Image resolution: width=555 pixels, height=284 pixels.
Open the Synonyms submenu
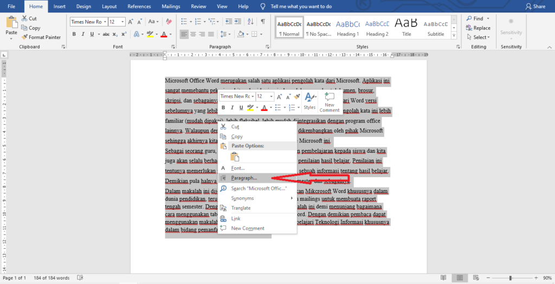click(257, 198)
